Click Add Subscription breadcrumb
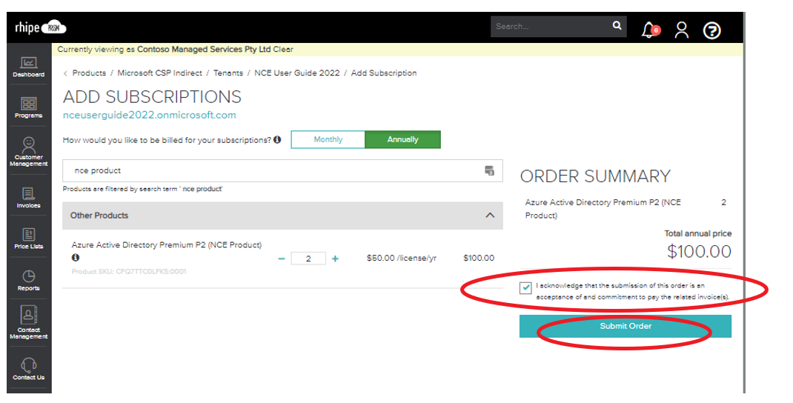Image resolution: width=793 pixels, height=403 pixels. (x=384, y=73)
